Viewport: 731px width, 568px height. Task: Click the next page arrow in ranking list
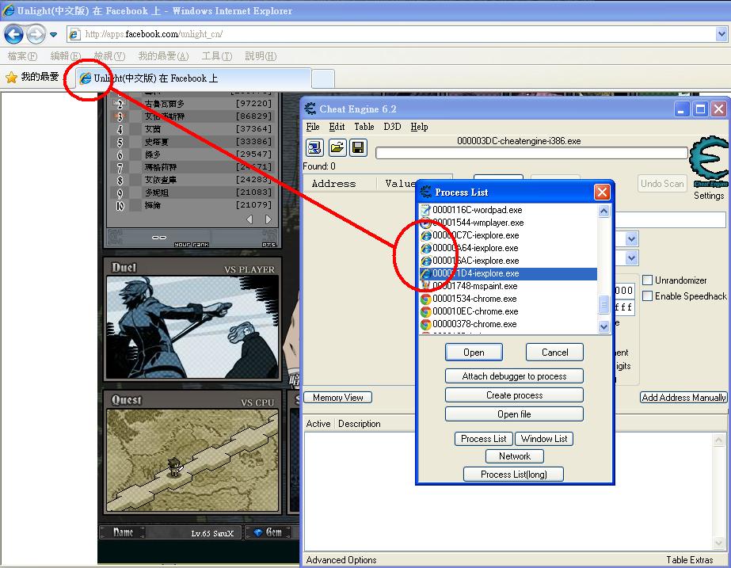[x=268, y=219]
